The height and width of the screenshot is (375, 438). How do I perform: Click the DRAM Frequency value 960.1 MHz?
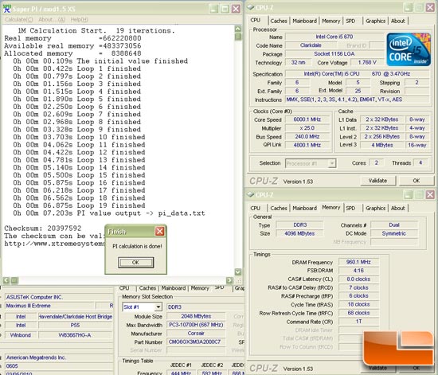[x=358, y=262]
